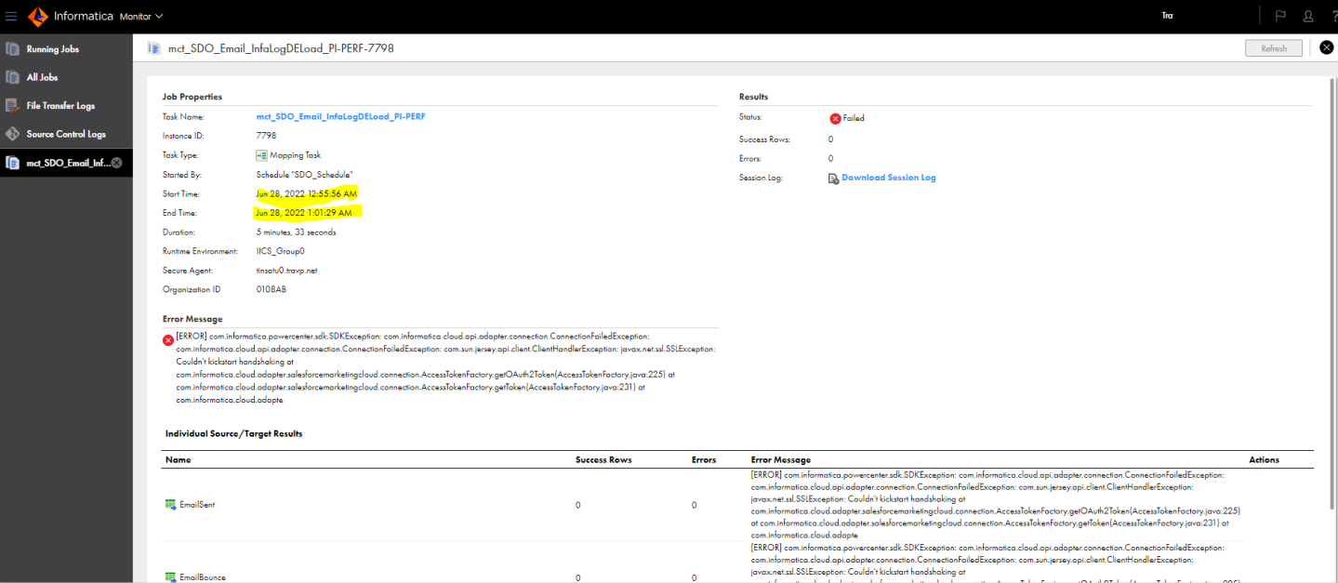The height and width of the screenshot is (583, 1338).
Task: Click the All Jobs sidebar icon
Action: (13, 77)
